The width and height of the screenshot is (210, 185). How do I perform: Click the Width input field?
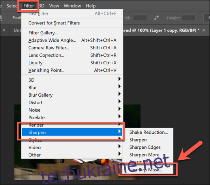[x=140, y=18]
